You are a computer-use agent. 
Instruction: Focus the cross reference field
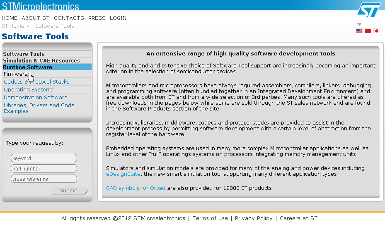tap(44, 179)
